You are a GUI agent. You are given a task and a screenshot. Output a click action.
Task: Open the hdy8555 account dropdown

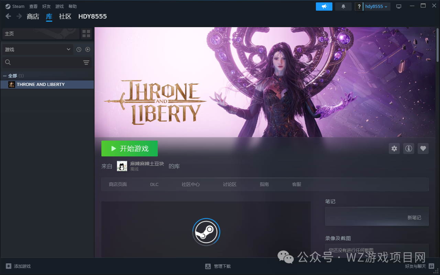point(376,7)
